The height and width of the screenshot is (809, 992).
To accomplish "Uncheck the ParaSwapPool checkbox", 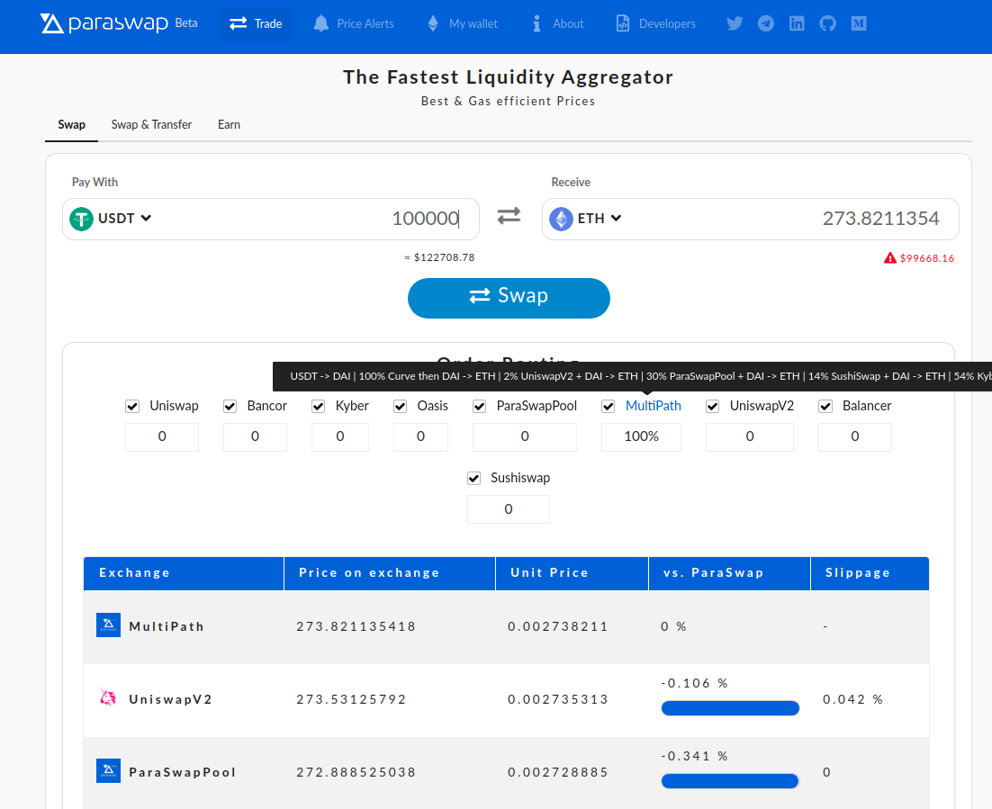I will [480, 406].
